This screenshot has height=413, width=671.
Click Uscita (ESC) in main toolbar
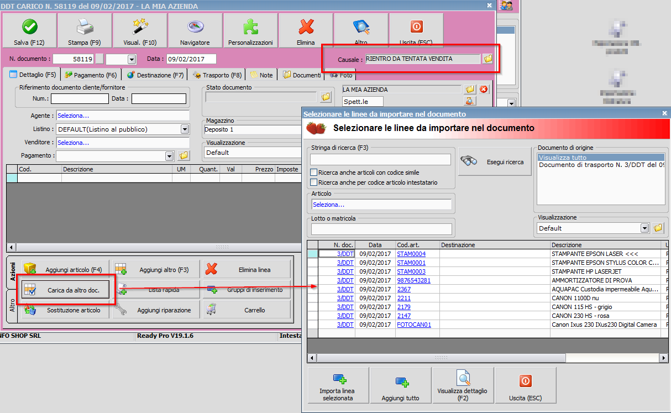416,30
